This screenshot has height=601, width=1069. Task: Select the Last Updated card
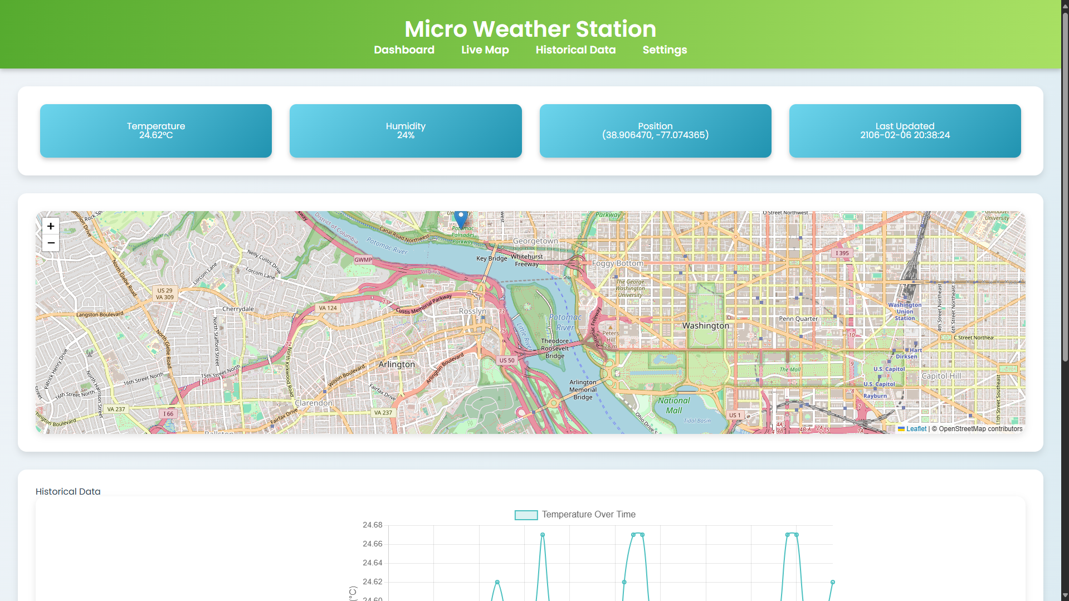[x=905, y=131]
